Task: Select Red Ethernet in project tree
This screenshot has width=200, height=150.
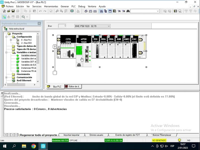Action: click(24, 81)
